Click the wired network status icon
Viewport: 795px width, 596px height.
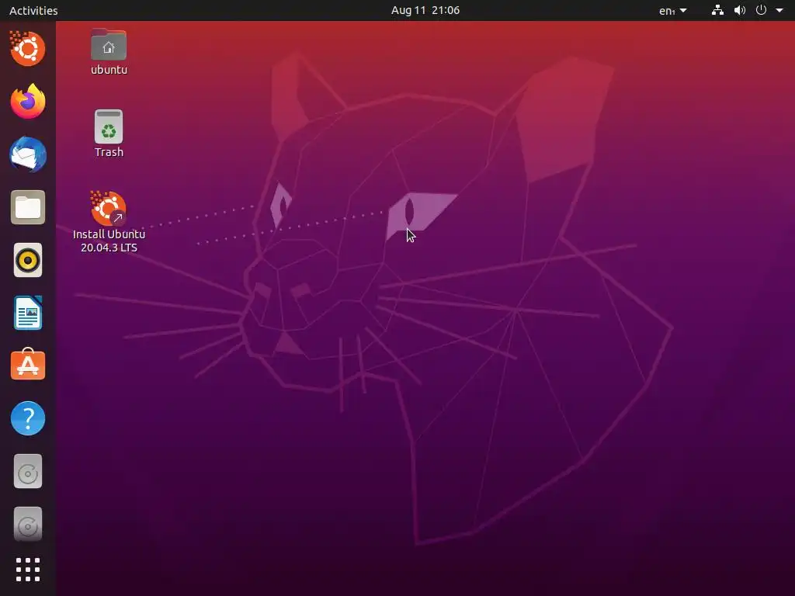717,10
